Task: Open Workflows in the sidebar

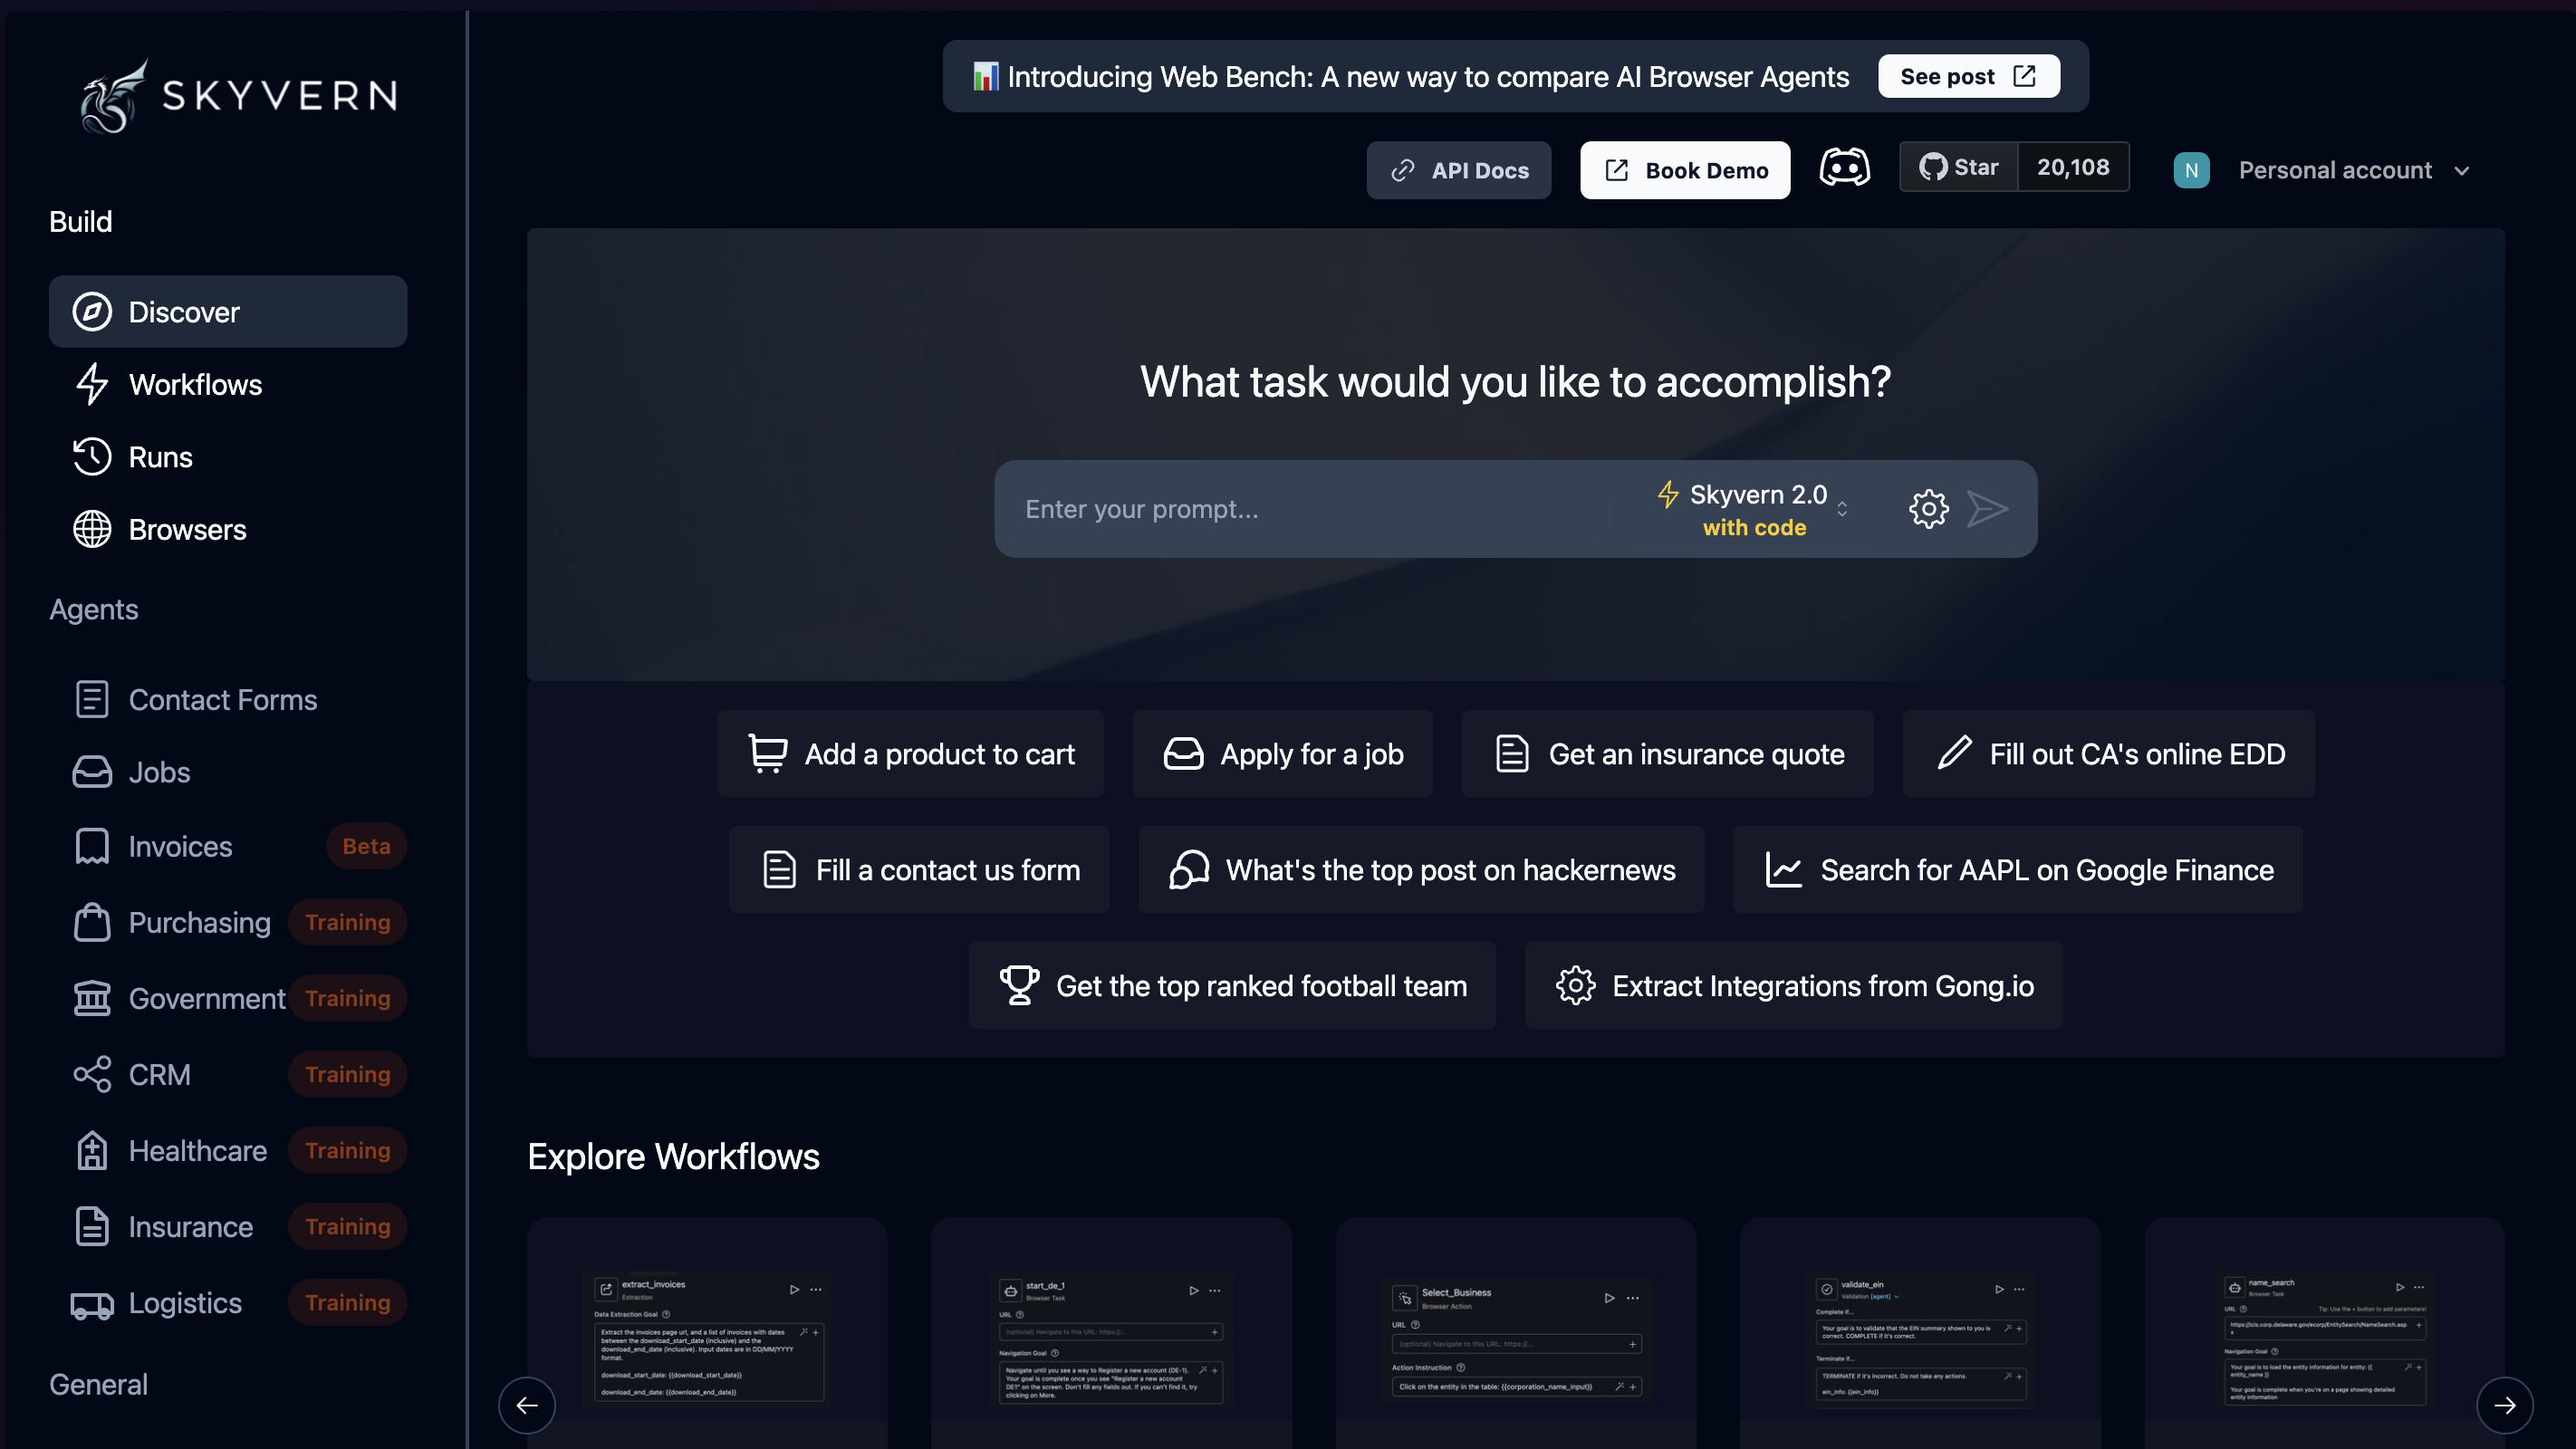Action: click(194, 385)
